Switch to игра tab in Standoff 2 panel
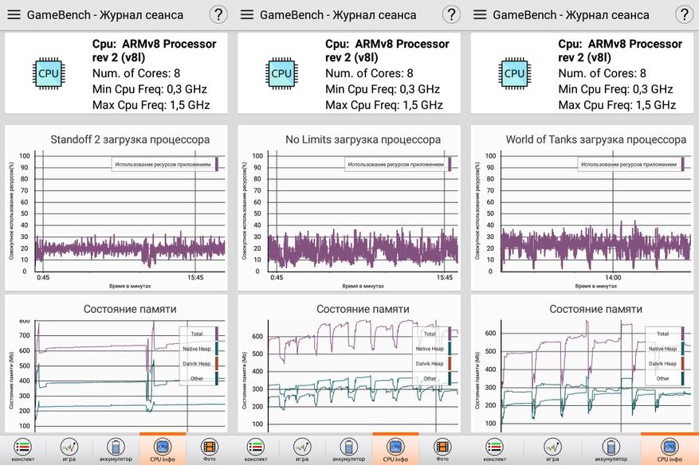Image resolution: width=699 pixels, height=465 pixels. (x=69, y=449)
